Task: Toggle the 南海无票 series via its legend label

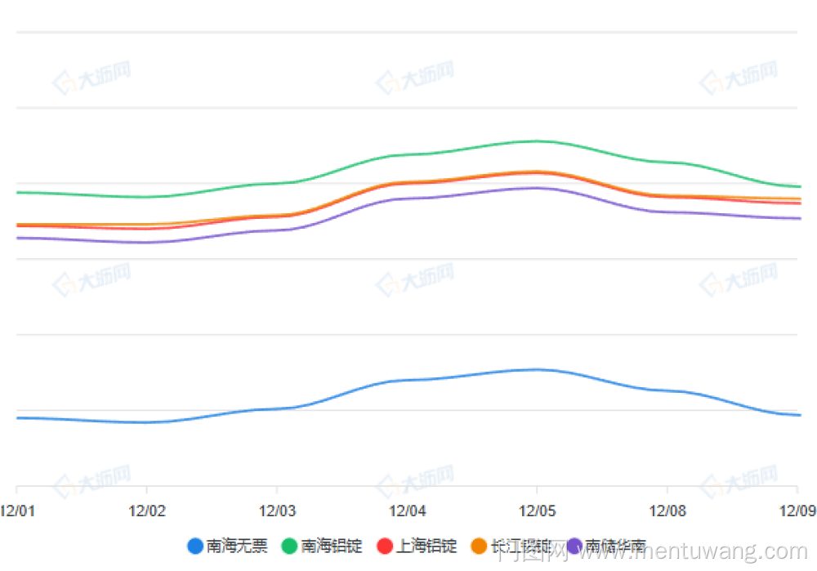Action: [x=236, y=546]
